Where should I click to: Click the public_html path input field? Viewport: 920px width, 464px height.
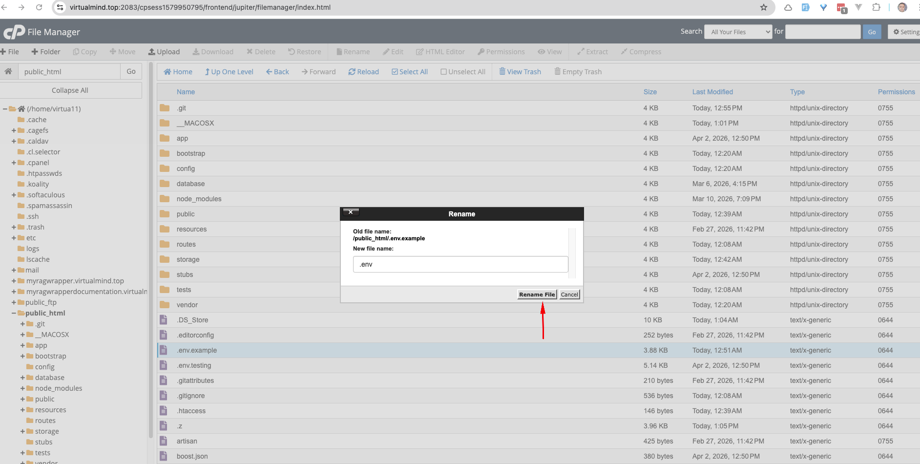(x=69, y=71)
